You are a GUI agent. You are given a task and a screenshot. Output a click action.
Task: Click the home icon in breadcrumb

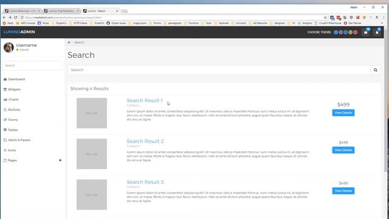tap(69, 43)
